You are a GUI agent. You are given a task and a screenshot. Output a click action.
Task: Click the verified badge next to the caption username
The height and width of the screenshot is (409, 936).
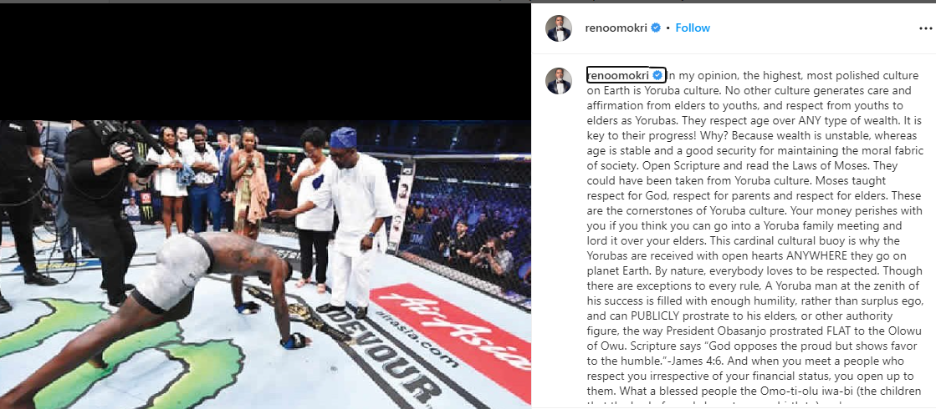[x=657, y=75]
